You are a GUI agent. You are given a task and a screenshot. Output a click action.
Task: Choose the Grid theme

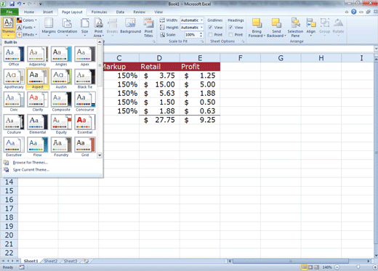coord(85,147)
